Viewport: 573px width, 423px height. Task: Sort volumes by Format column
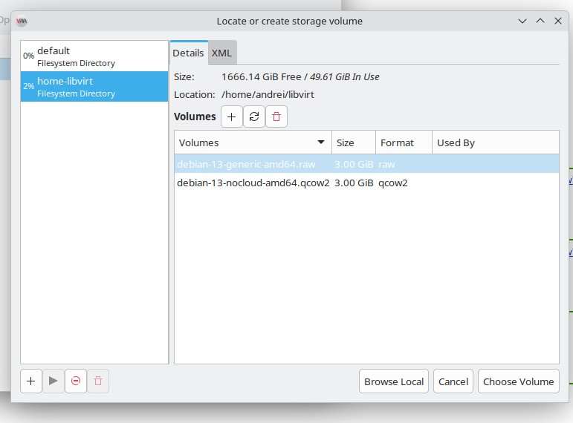tap(404, 142)
